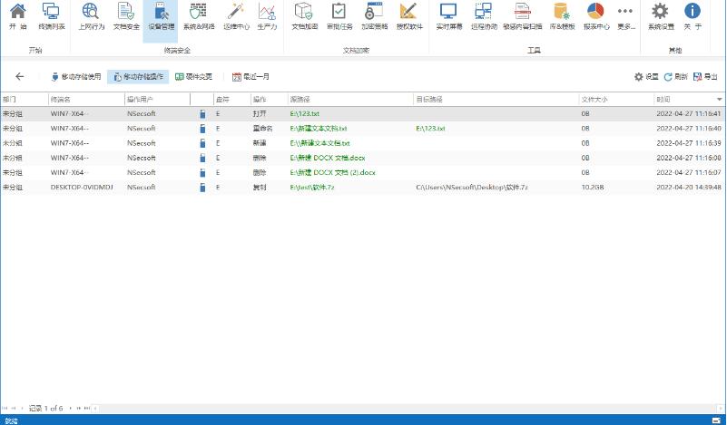This screenshot has height=425, width=727.
Task: Open the 最近一月 date range filter
Action: (x=251, y=77)
